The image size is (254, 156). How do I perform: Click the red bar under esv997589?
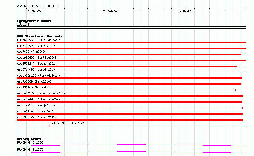(129, 84)
